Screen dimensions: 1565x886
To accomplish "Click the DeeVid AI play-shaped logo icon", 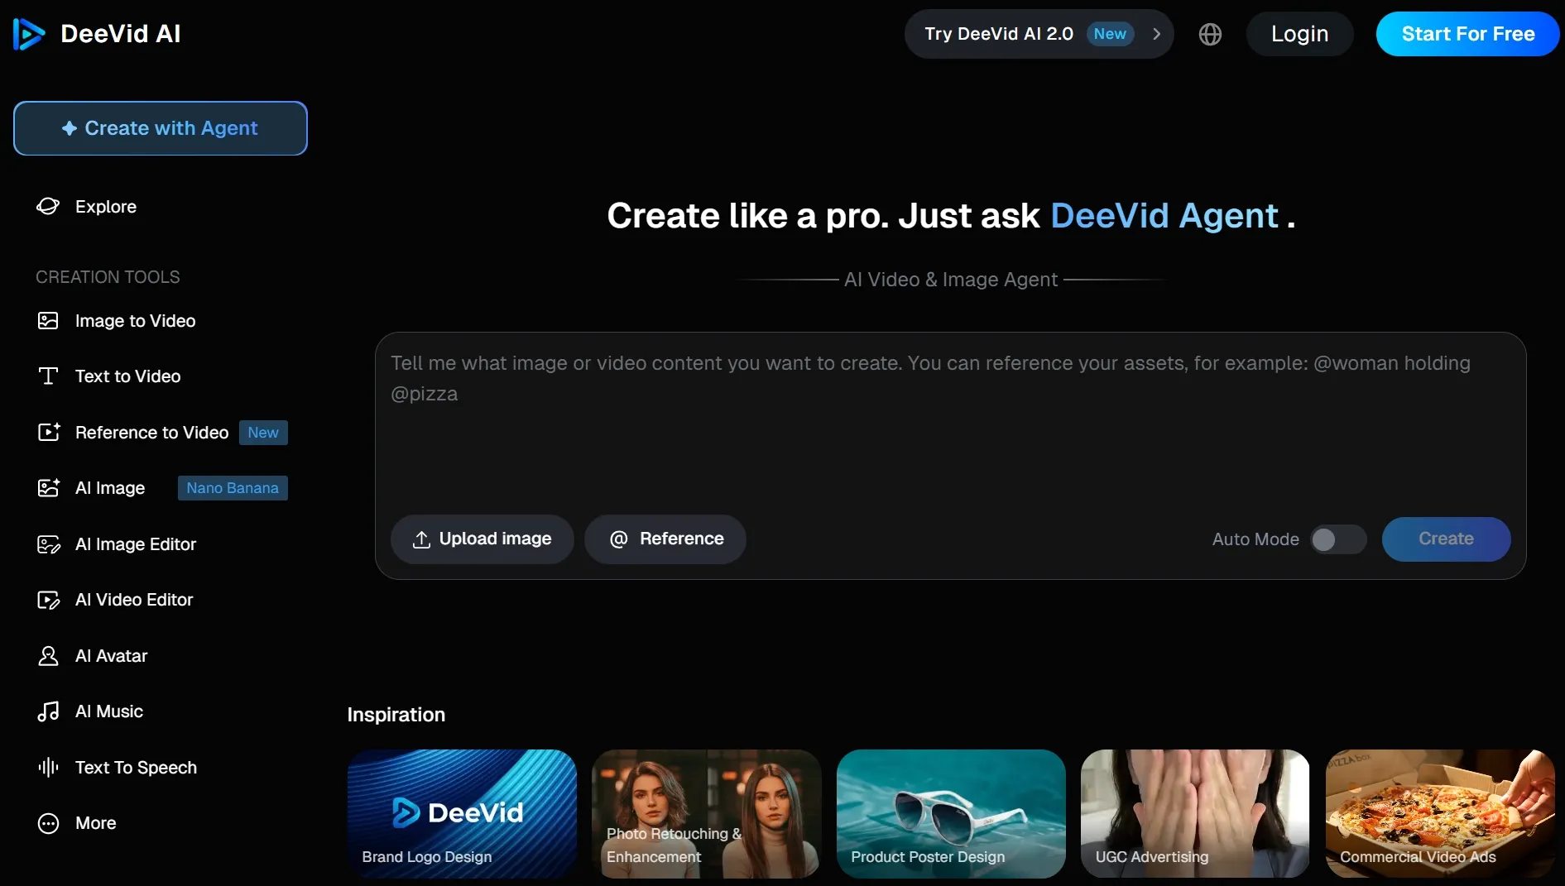I will pyautogui.click(x=29, y=34).
